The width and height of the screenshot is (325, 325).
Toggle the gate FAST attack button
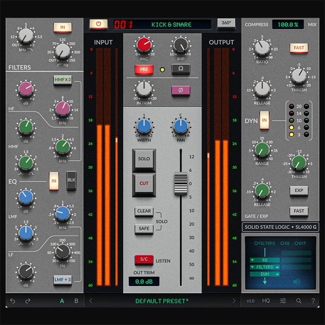(x=299, y=211)
